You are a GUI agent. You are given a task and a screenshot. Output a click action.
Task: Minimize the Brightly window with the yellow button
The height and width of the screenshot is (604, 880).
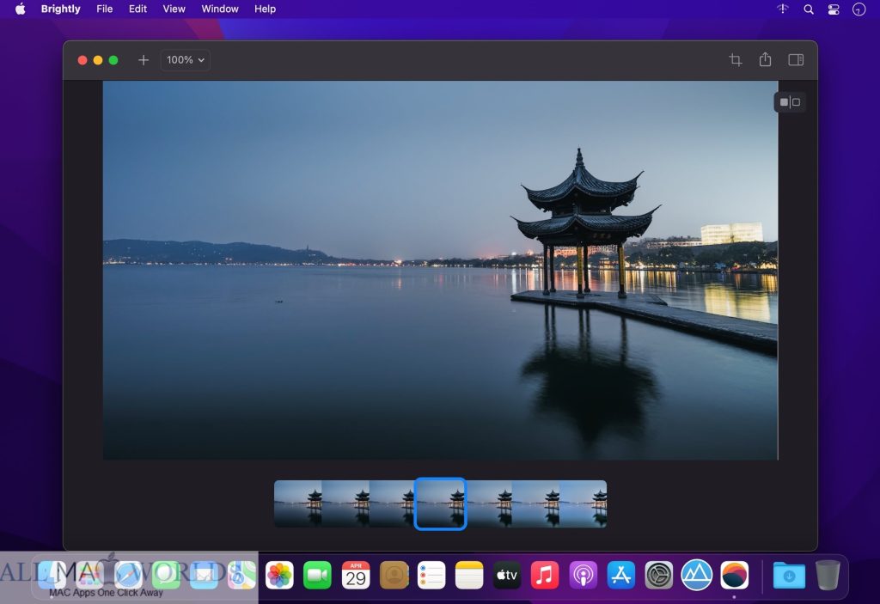[98, 60]
